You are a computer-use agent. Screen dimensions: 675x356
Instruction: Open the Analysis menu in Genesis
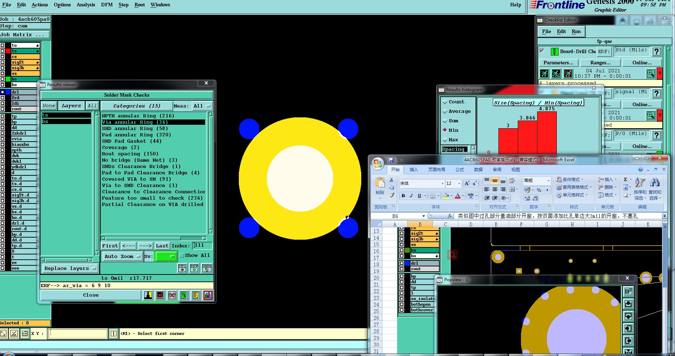[86, 5]
